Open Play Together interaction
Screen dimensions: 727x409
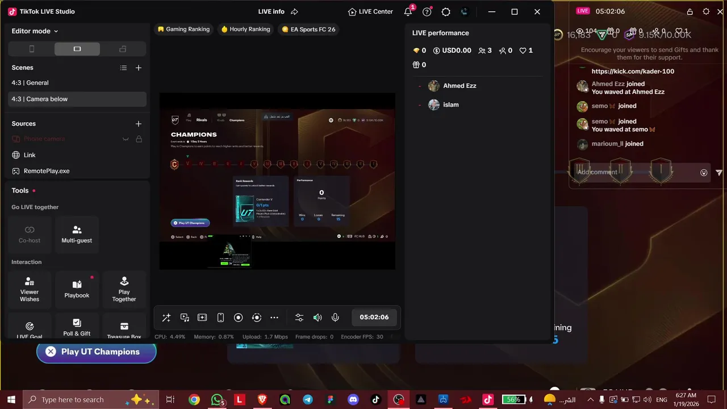tap(124, 290)
